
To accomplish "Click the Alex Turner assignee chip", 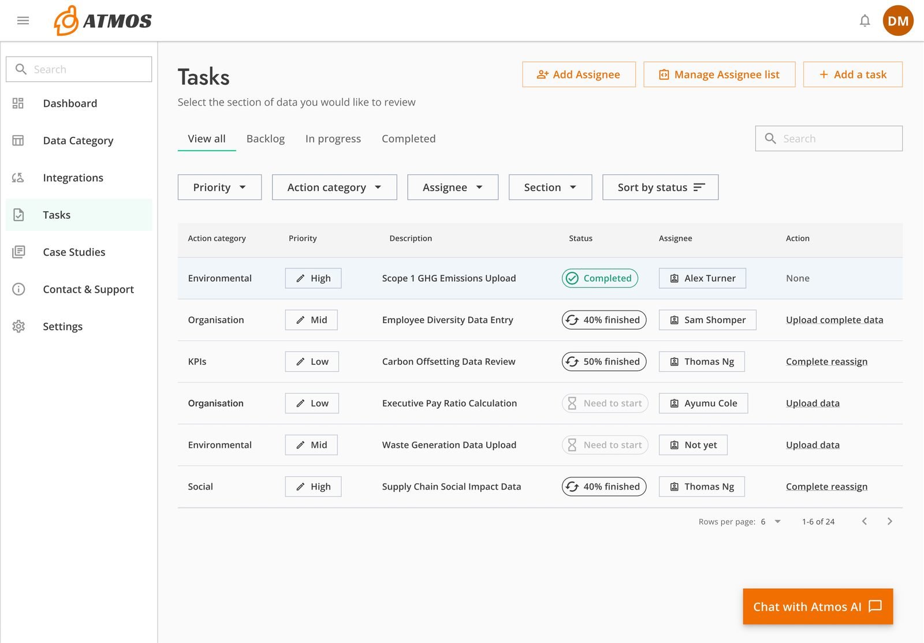I will [702, 278].
